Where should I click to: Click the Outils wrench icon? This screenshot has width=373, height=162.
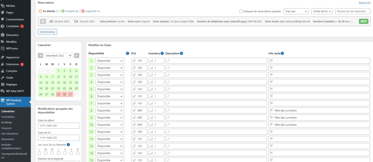click(x=3, y=78)
